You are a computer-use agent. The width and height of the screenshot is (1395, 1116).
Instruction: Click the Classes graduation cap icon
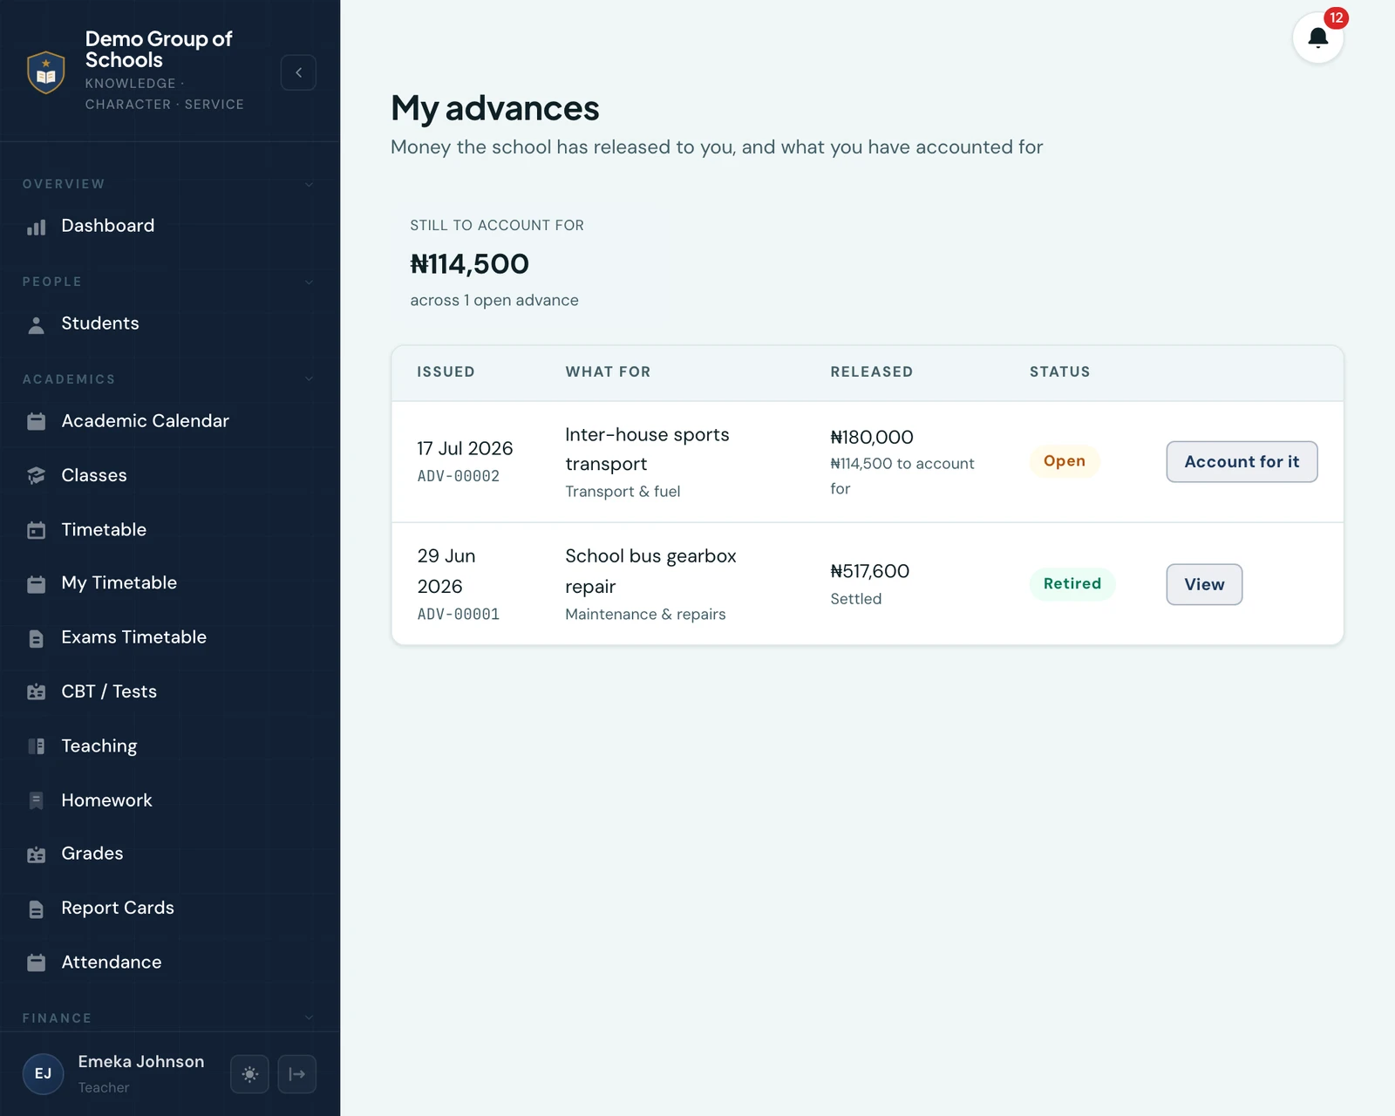tap(36, 476)
